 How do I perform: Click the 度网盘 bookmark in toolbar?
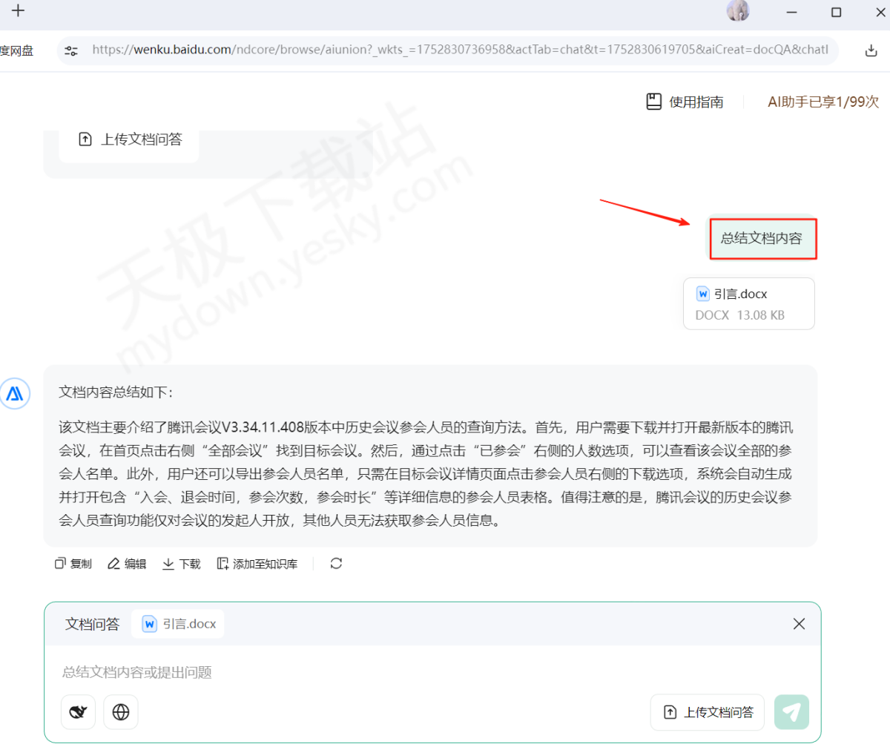pos(16,50)
